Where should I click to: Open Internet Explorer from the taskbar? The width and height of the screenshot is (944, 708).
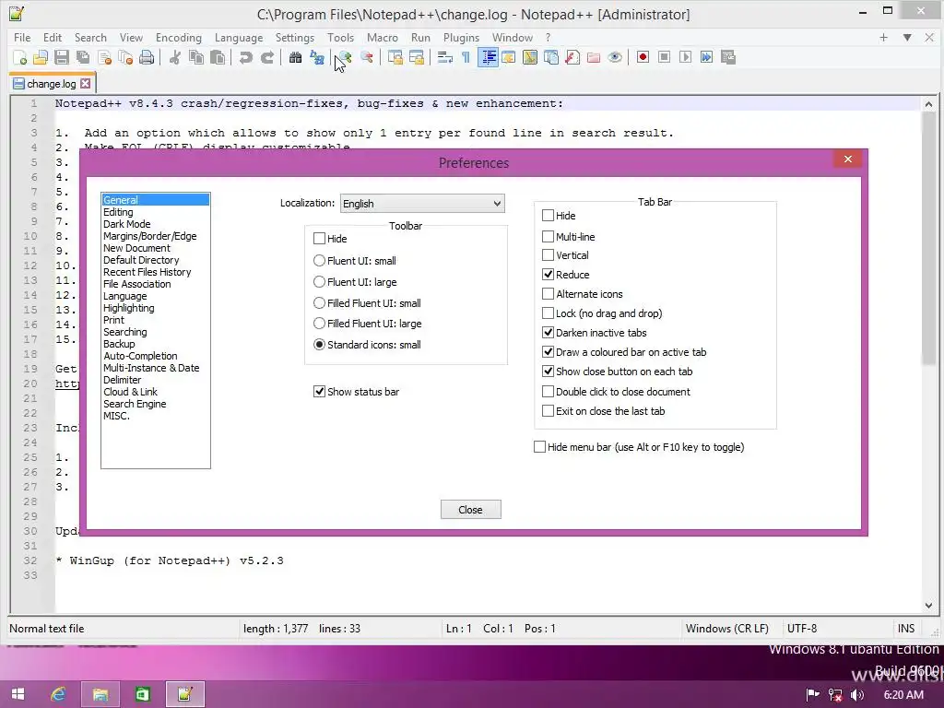pos(58,695)
